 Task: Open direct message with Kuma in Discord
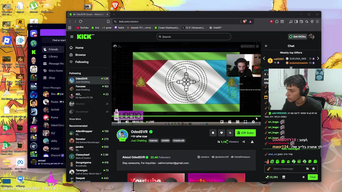coord(53,117)
